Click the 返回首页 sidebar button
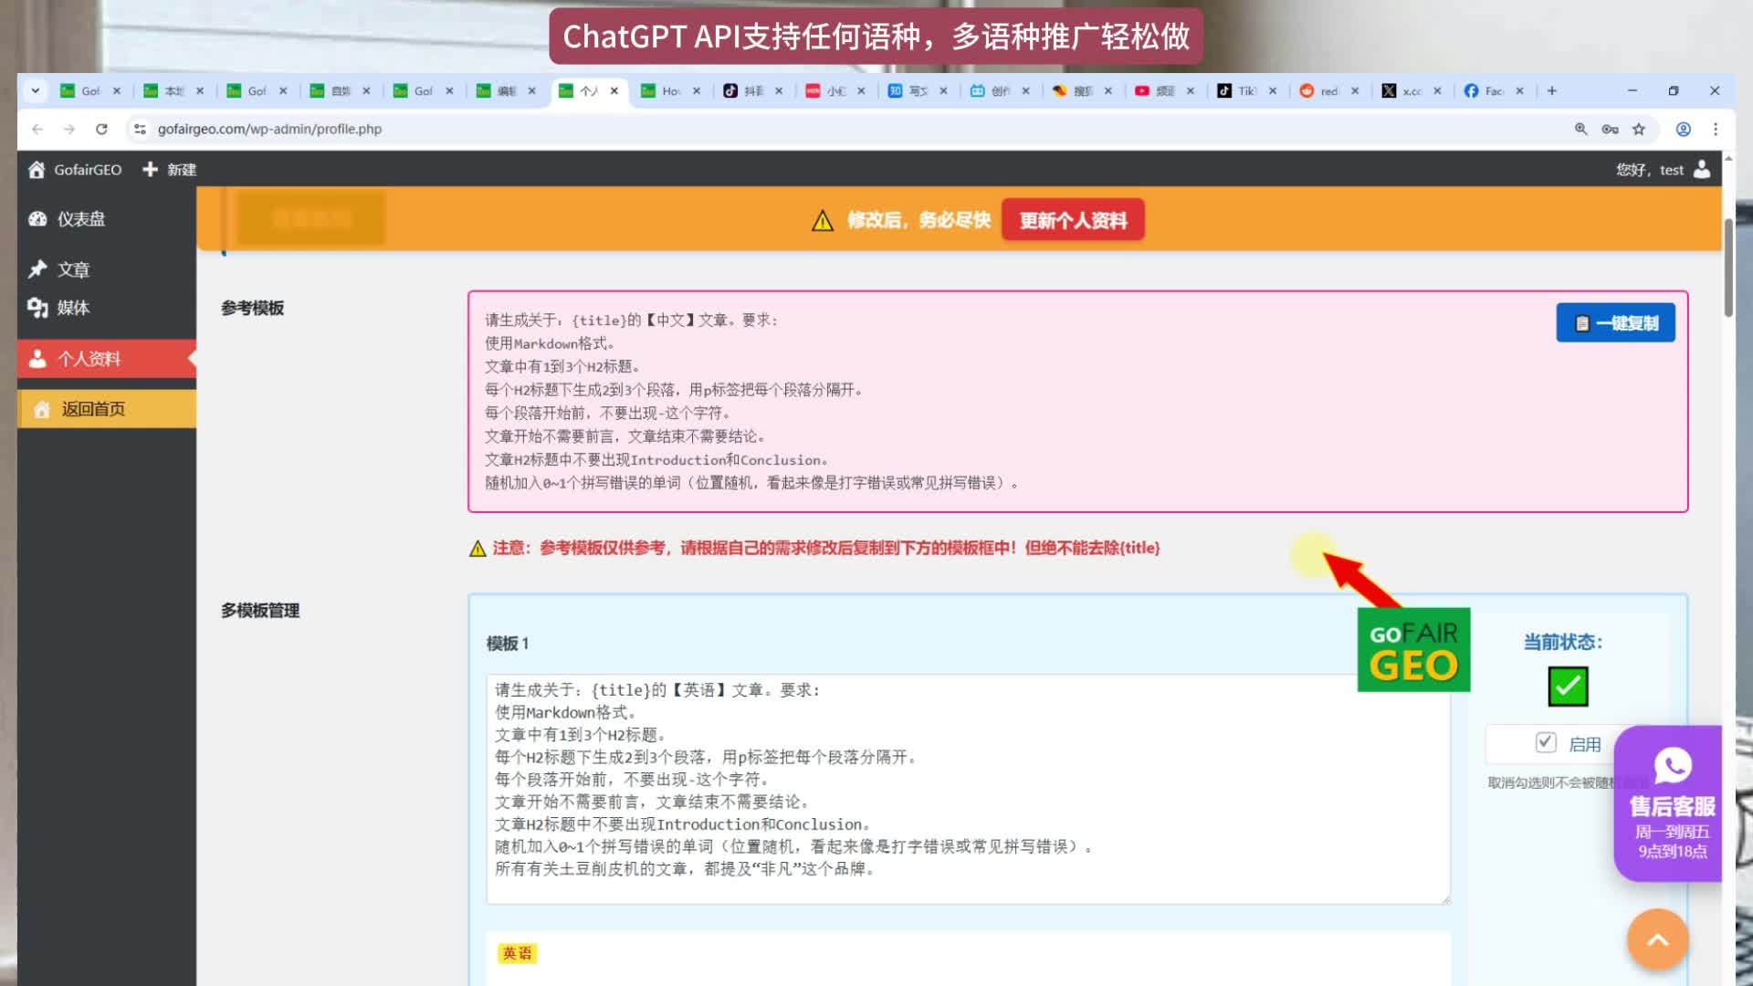Screen dimensions: 1753x986 (x=93, y=409)
